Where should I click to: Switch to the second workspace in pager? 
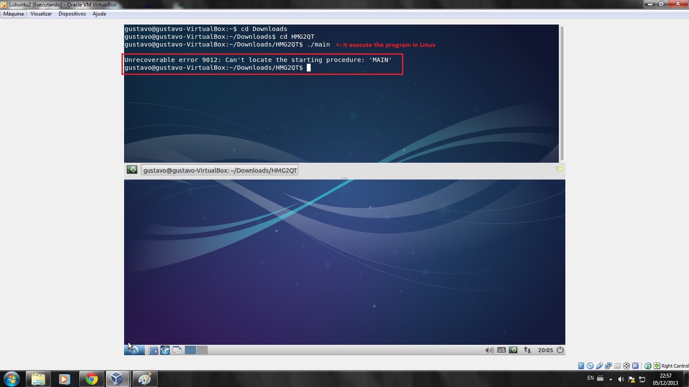click(x=202, y=350)
